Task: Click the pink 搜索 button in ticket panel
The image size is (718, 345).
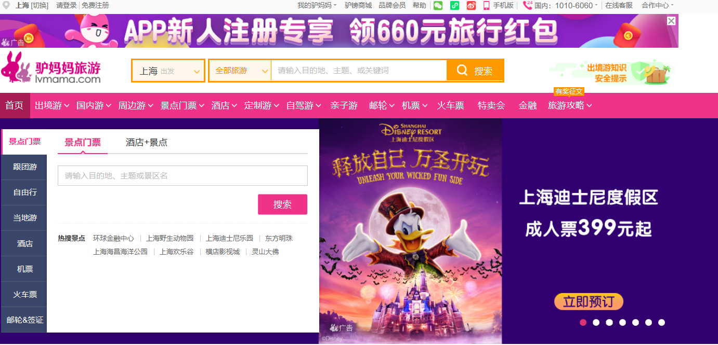Action: tap(282, 204)
